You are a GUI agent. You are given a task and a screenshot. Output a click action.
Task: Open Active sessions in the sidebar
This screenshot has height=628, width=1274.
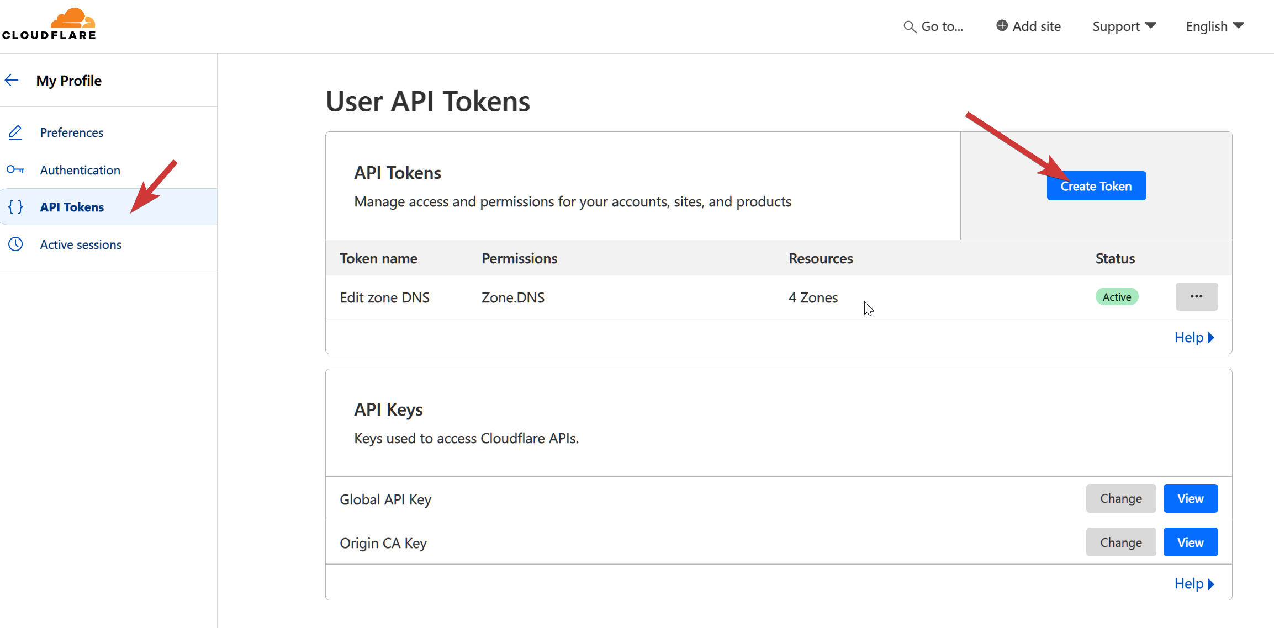(x=81, y=244)
